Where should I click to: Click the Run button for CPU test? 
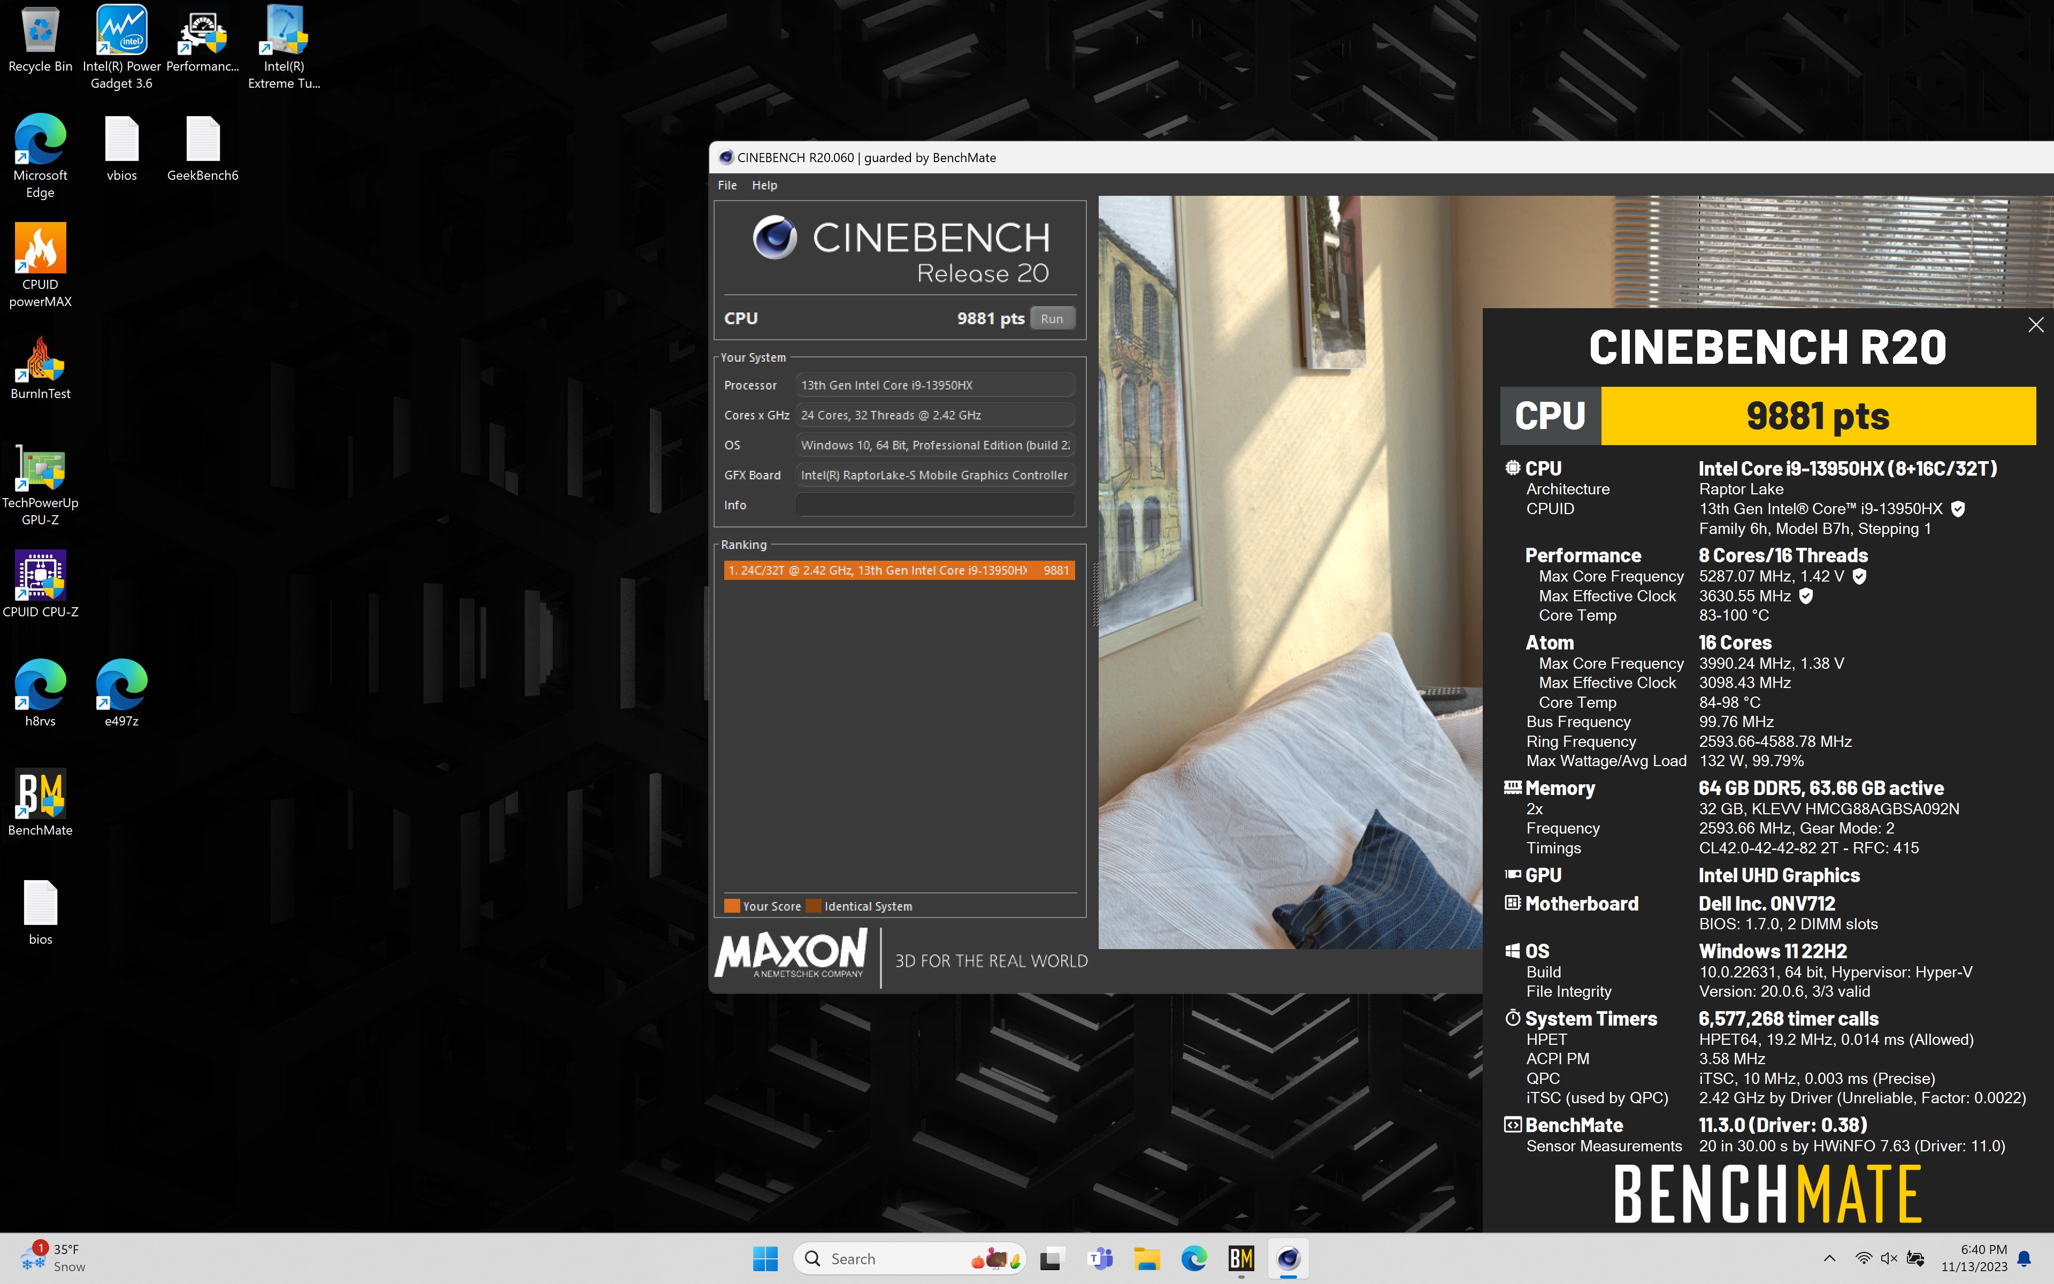click(x=1052, y=318)
